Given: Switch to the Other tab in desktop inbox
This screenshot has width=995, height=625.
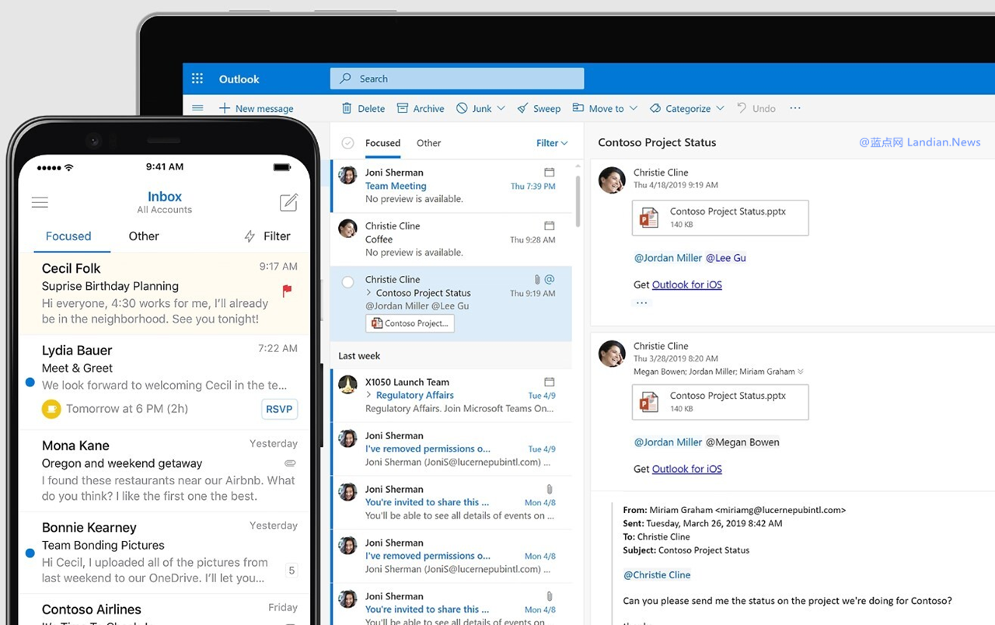Looking at the screenshot, I should pyautogui.click(x=428, y=143).
